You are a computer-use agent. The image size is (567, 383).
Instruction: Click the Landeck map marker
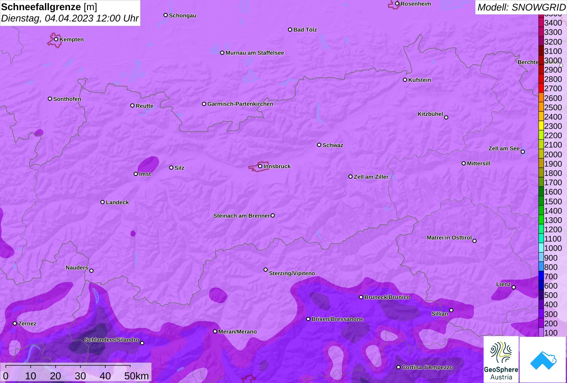(x=102, y=202)
